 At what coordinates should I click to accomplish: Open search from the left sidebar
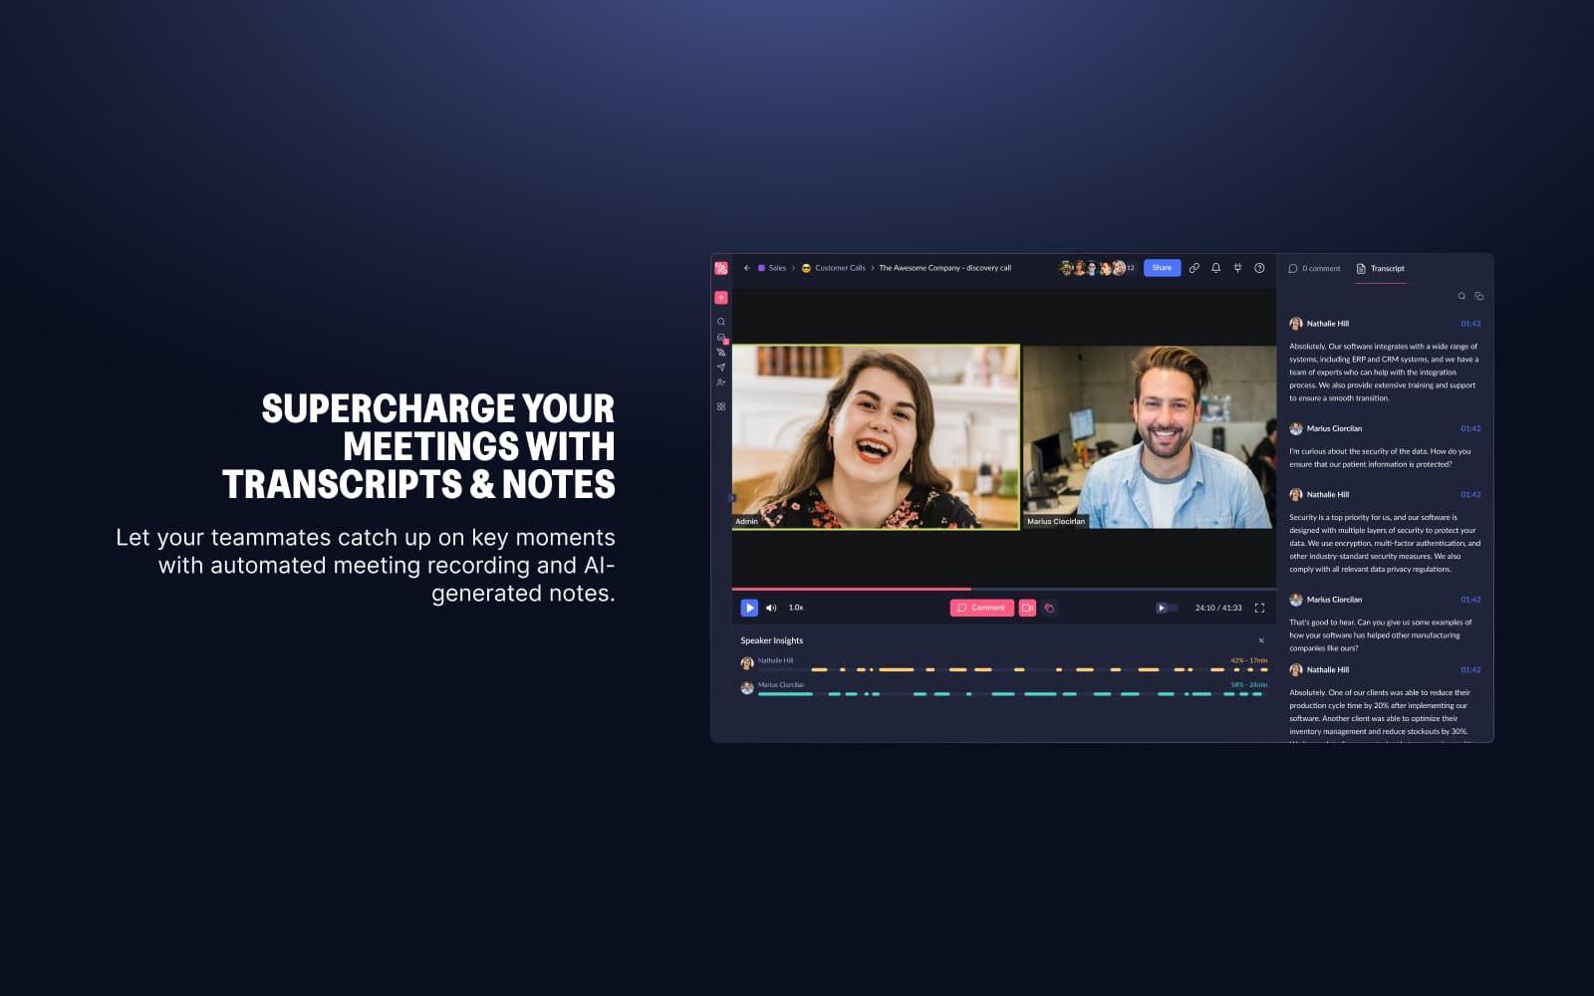(721, 322)
